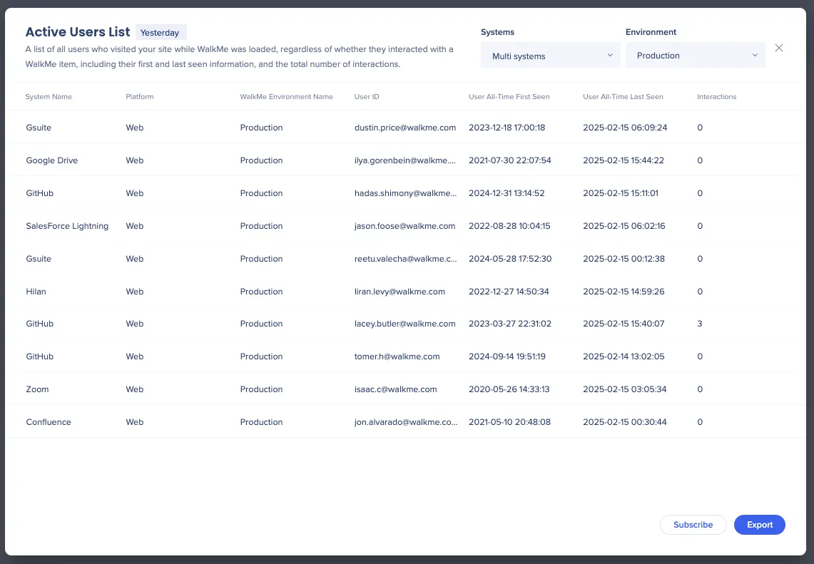814x564 pixels.
Task: Click last seen 2025-02-15 00:30:44
Action: 624,422
